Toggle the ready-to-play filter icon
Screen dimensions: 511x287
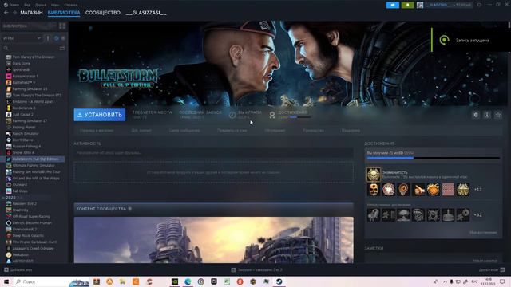[63, 38]
